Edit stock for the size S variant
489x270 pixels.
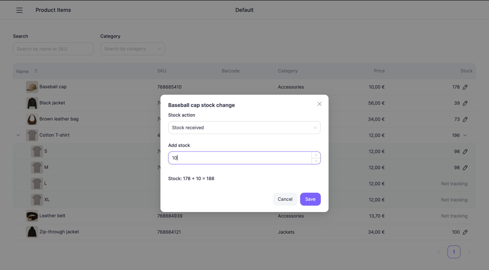(x=465, y=151)
